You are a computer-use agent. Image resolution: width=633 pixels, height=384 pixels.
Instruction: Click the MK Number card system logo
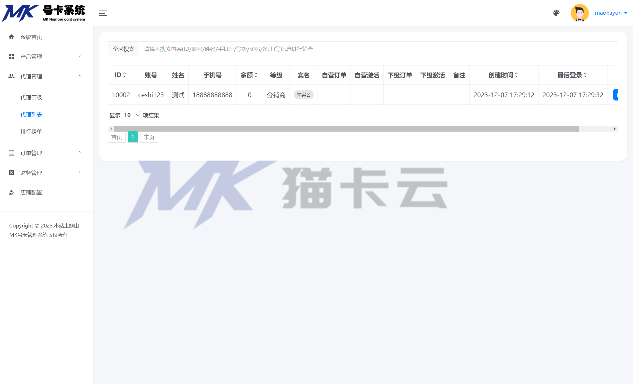point(43,13)
